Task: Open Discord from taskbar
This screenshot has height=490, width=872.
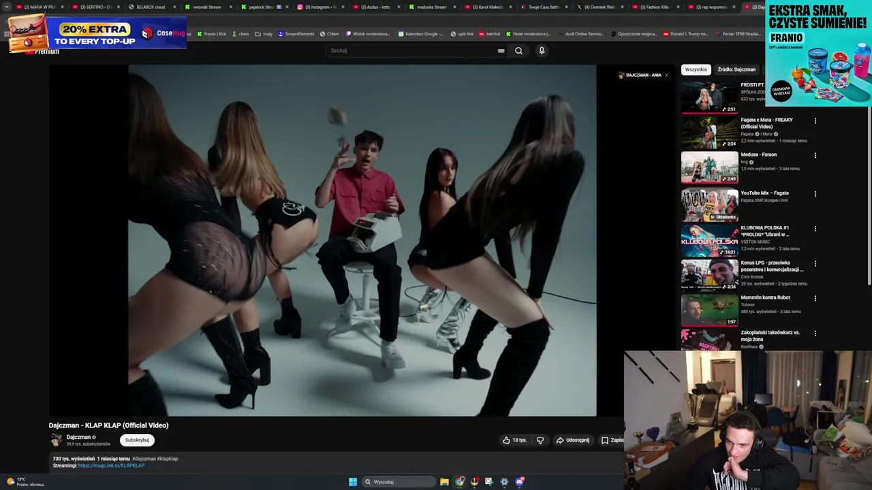Action: [520, 482]
